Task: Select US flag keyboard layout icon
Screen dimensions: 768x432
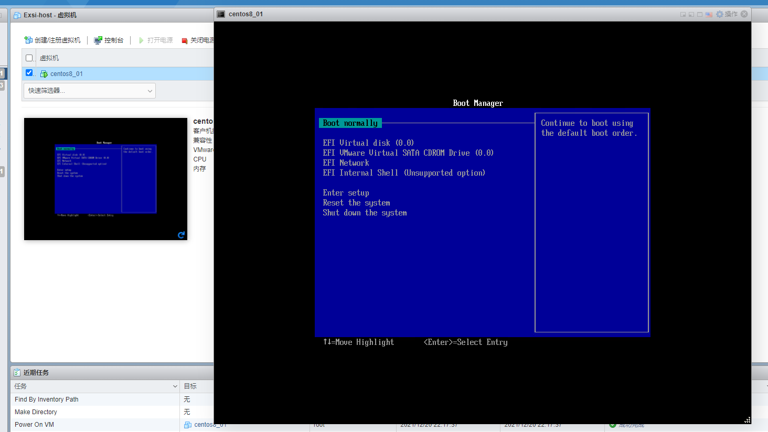Action: click(x=709, y=14)
